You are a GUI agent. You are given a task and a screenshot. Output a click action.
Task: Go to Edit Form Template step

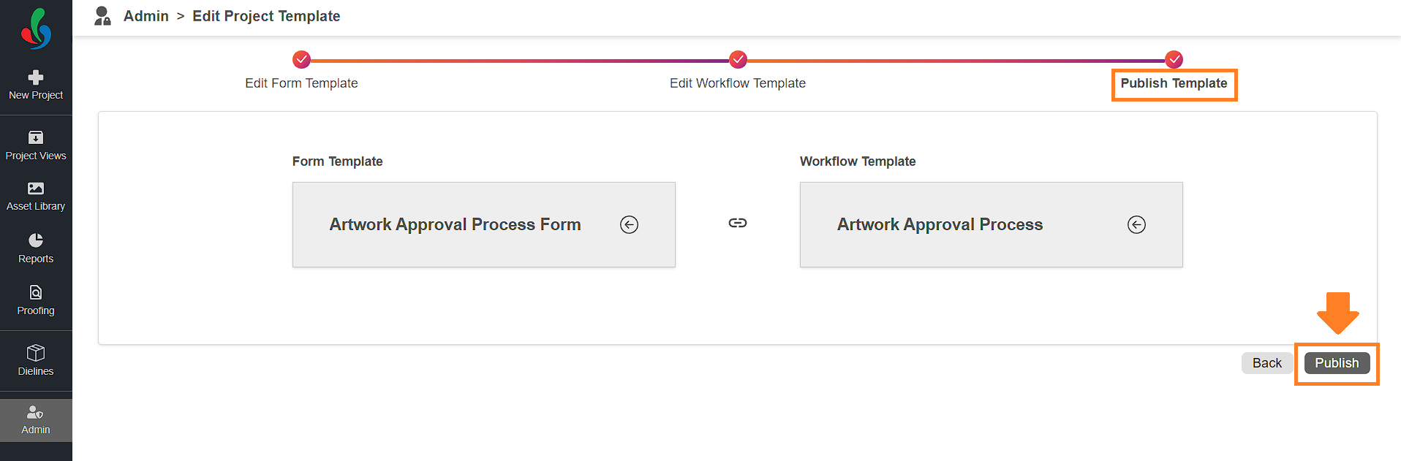tap(301, 83)
